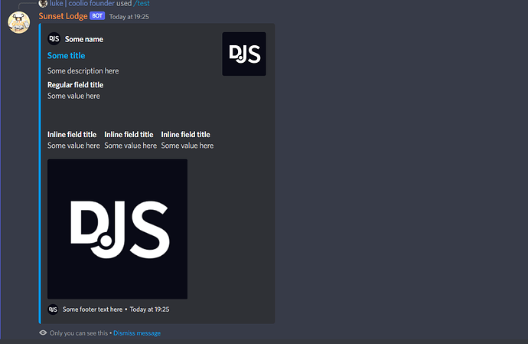Screen dimensions: 528x344
Task: Open the large DJS embed image
Action: [x=118, y=229]
